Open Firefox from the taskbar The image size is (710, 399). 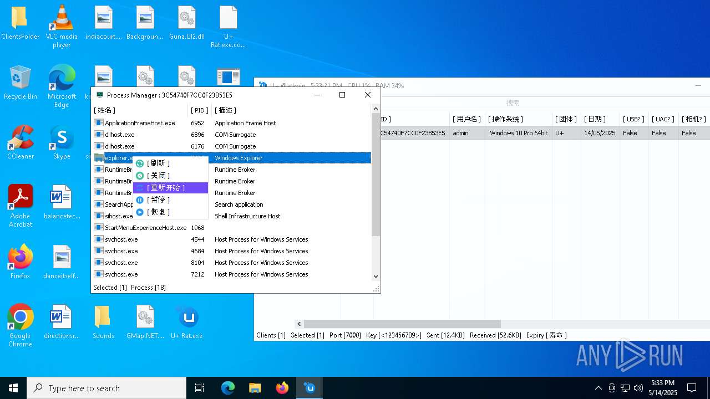[x=282, y=388]
